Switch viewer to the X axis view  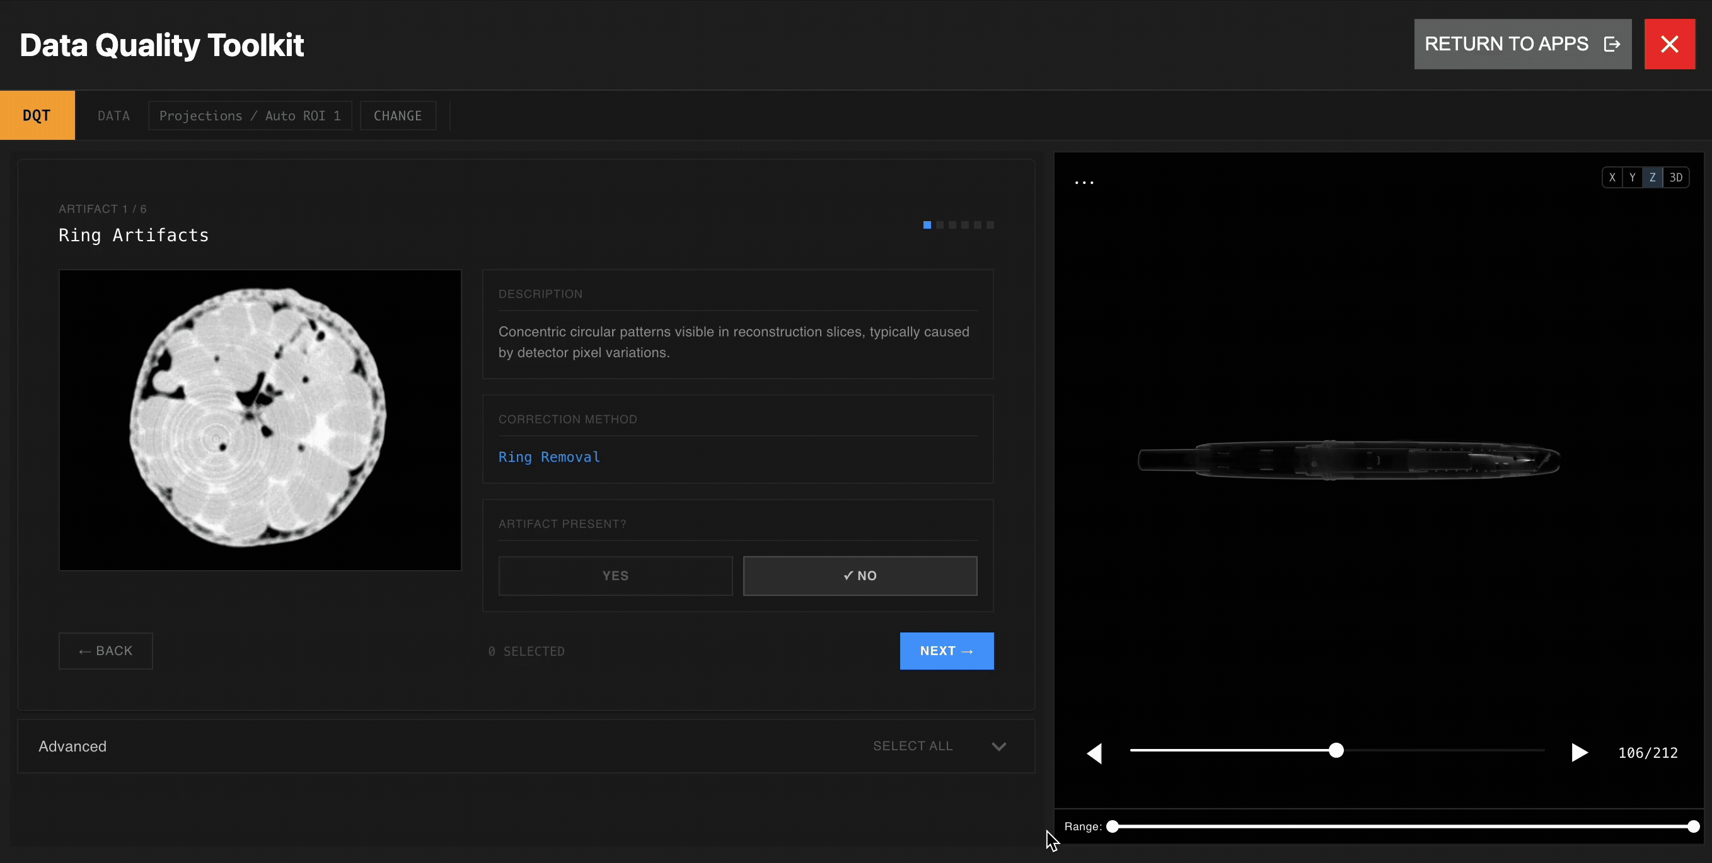tap(1613, 177)
